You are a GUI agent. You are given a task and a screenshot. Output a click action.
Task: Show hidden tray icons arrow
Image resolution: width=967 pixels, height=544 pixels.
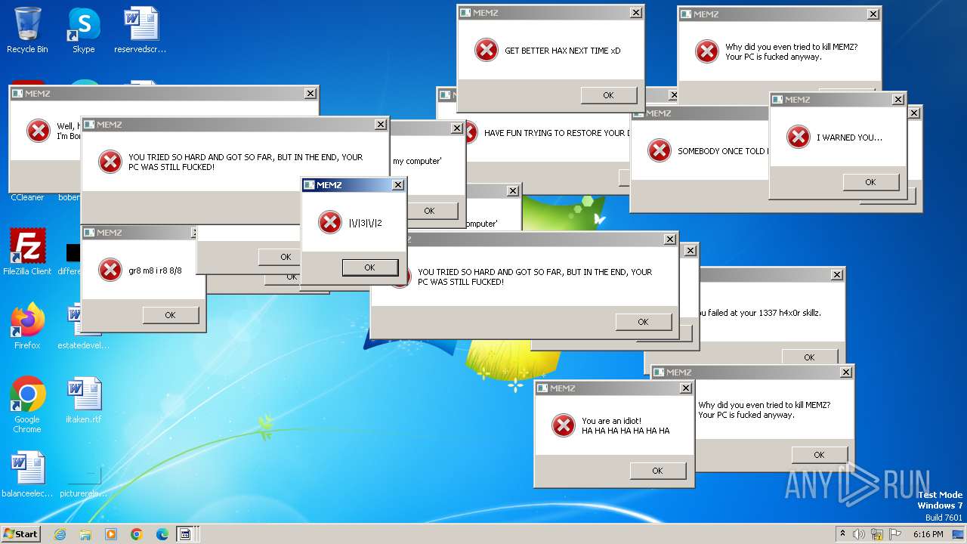coord(843,534)
